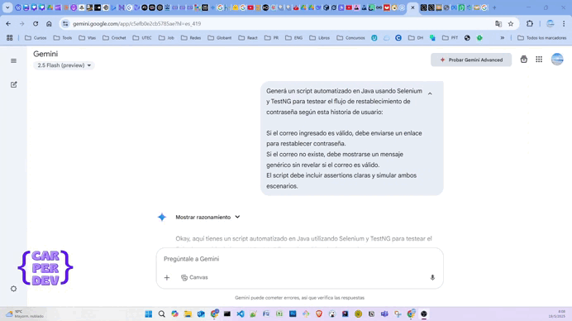572x321 pixels.
Task: Reload the page with the refresh icon
Action: click(x=36, y=24)
